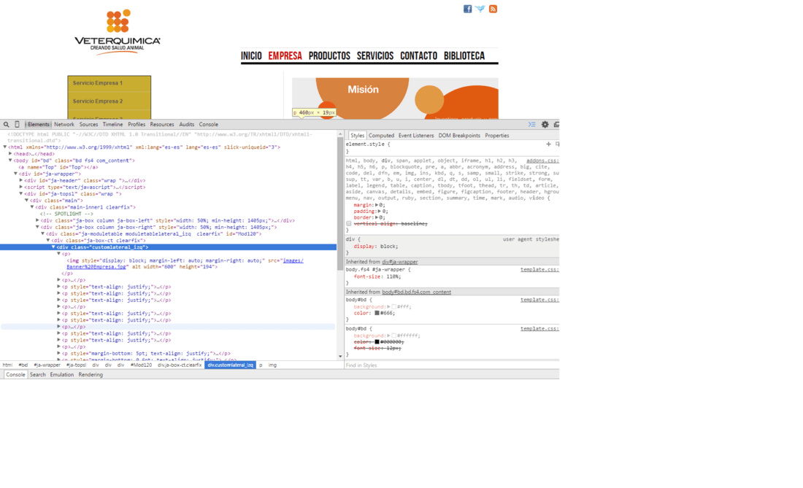Add new style rule plus icon
The image size is (803, 488).
pos(548,144)
